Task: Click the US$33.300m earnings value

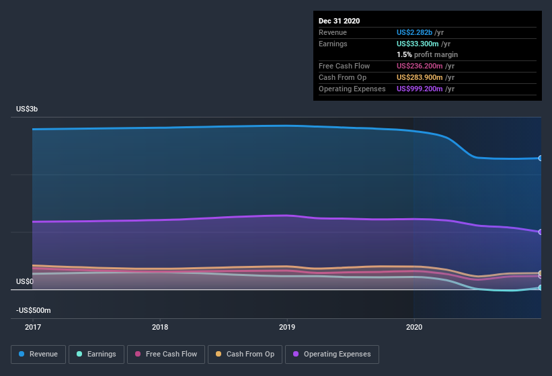Action: (x=418, y=44)
